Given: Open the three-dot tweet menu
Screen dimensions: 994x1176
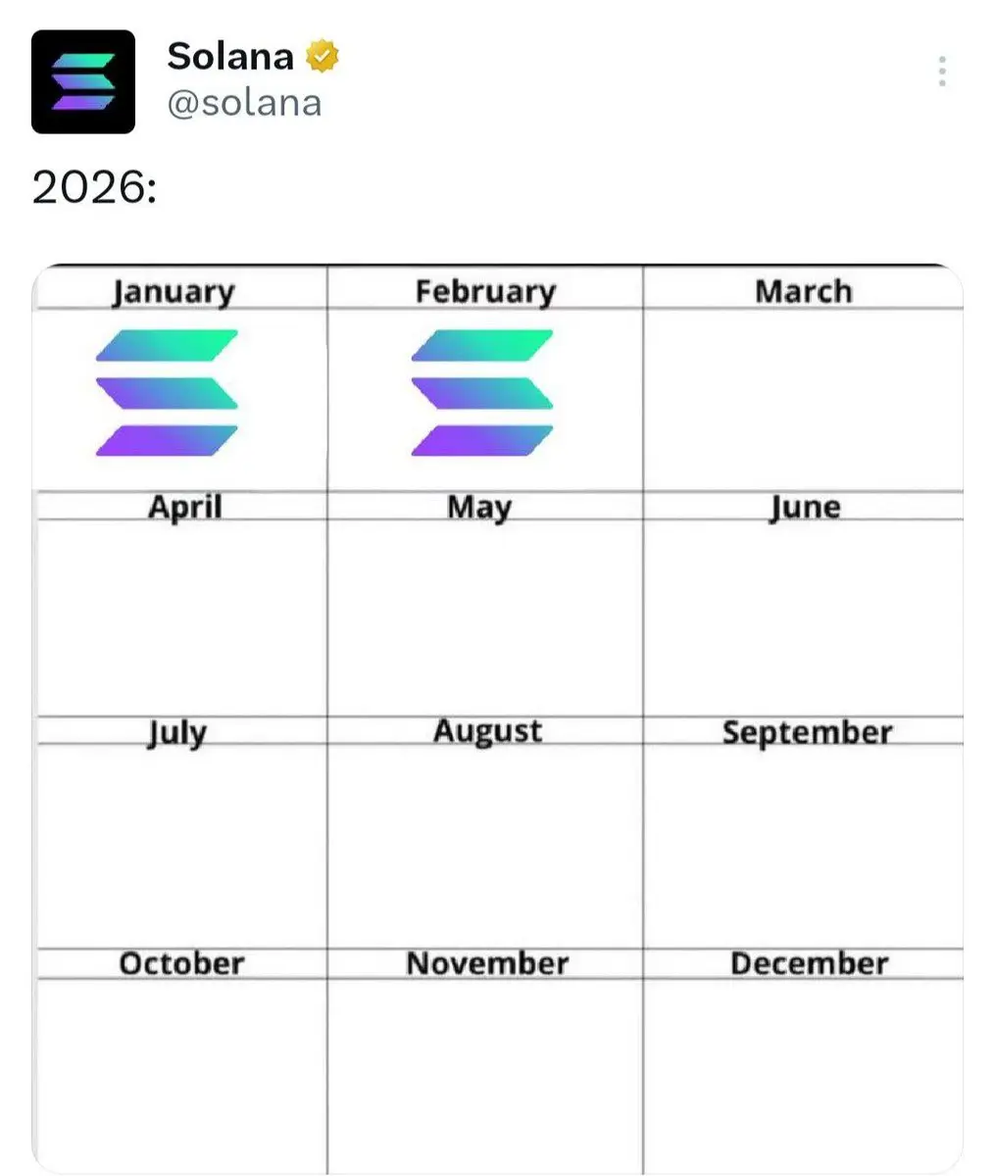Looking at the screenshot, I should pyautogui.click(x=942, y=72).
